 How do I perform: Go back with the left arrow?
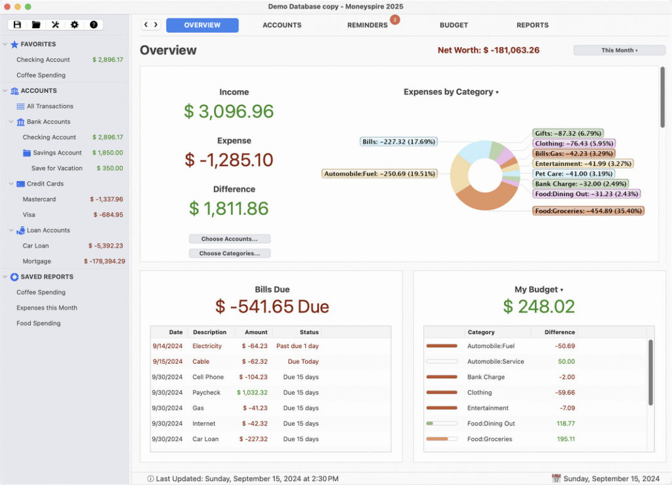pyautogui.click(x=146, y=25)
